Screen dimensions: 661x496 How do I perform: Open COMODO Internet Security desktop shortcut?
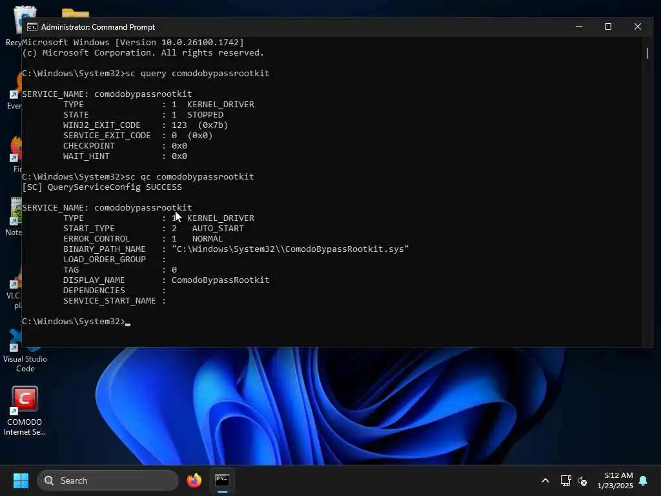click(x=25, y=410)
